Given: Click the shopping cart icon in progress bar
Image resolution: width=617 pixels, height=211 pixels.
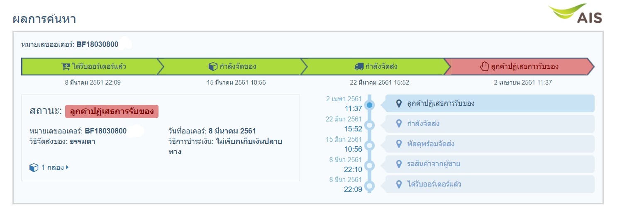Looking at the screenshot, I should [x=66, y=66].
